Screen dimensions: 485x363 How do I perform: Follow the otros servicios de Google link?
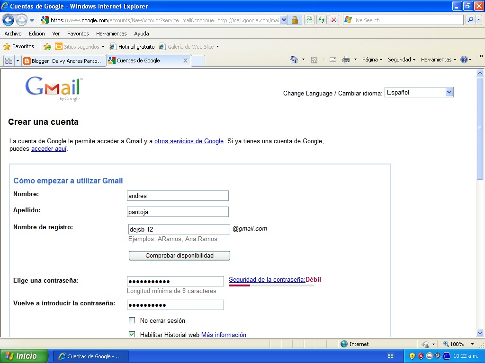click(189, 141)
